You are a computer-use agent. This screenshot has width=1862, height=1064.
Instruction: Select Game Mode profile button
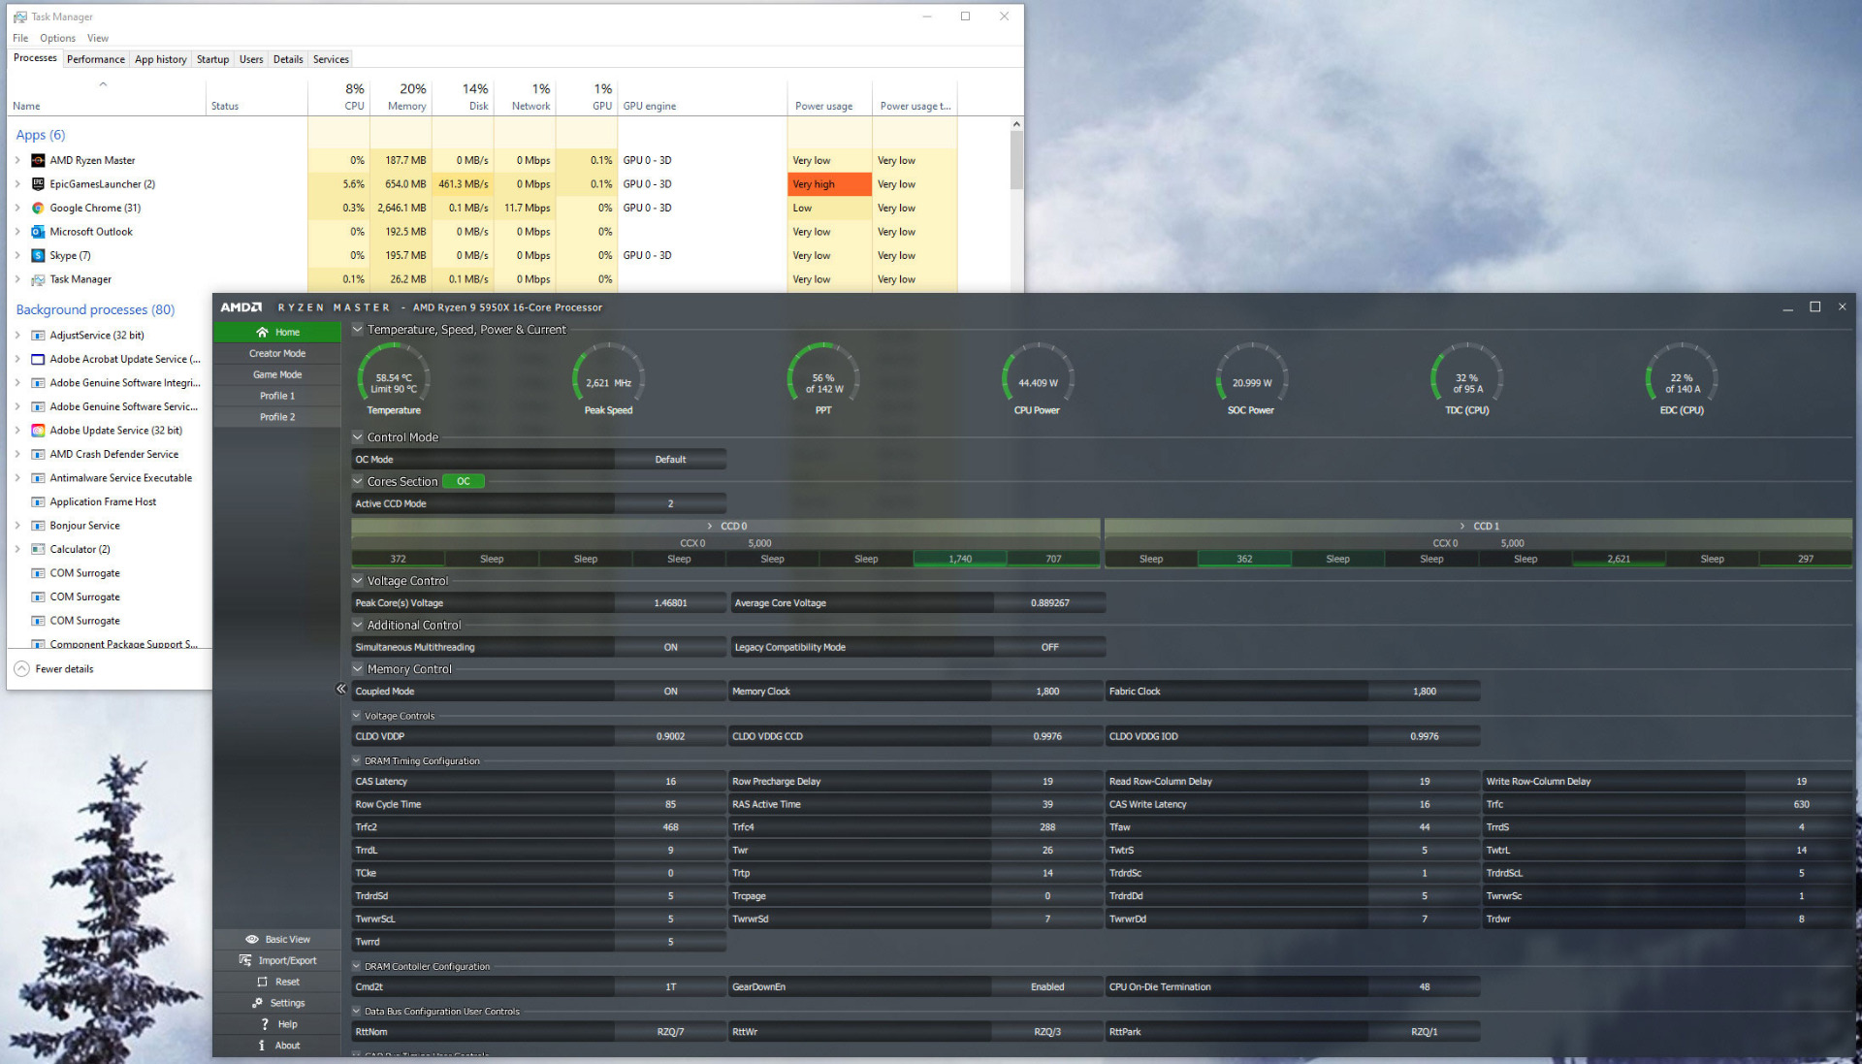point(277,374)
